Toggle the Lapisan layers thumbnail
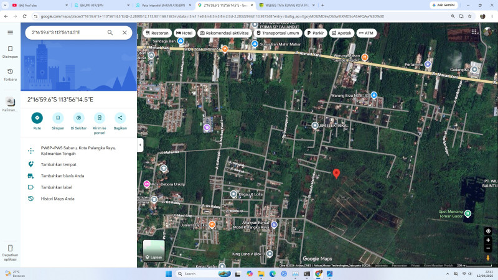The height and width of the screenshot is (280, 498). tap(154, 251)
